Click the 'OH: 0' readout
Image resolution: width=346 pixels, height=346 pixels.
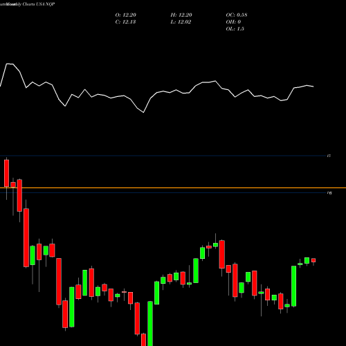pyautogui.click(x=233, y=22)
